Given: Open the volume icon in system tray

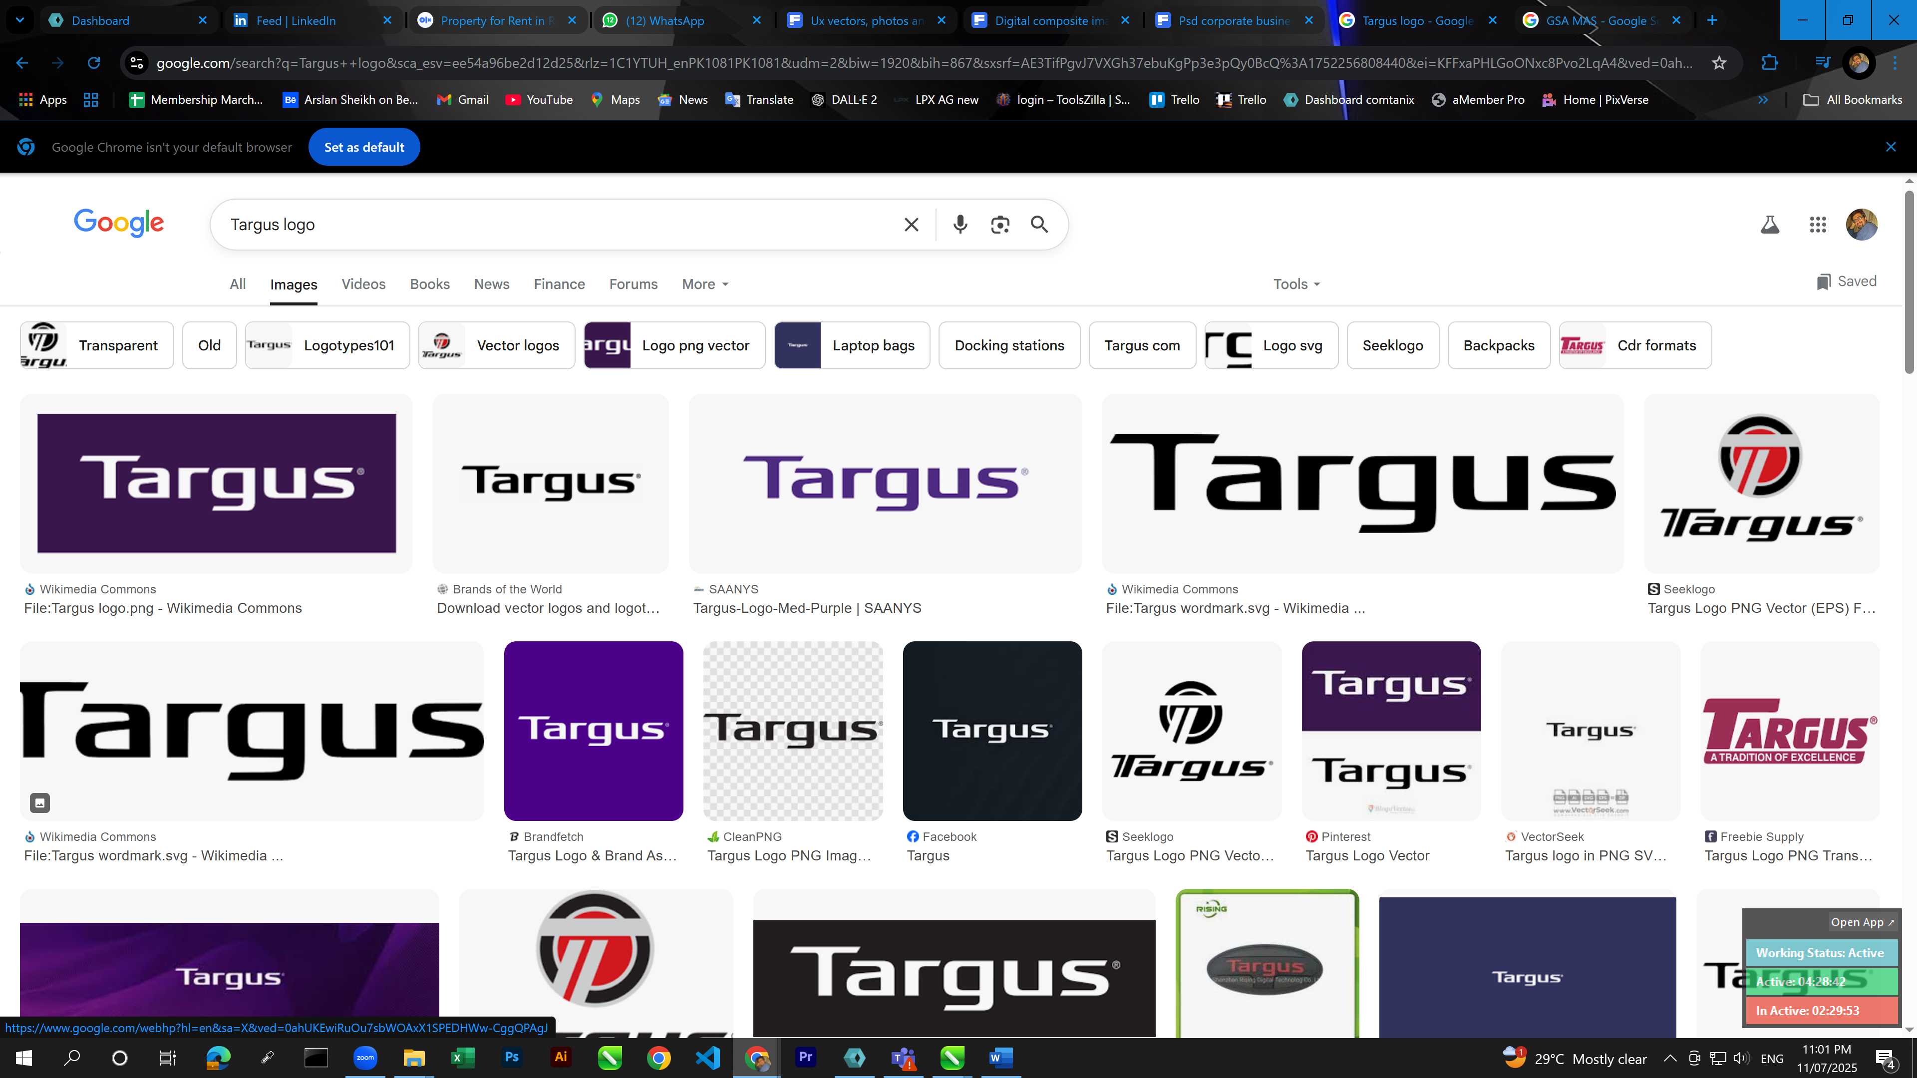Looking at the screenshot, I should 1741,1058.
